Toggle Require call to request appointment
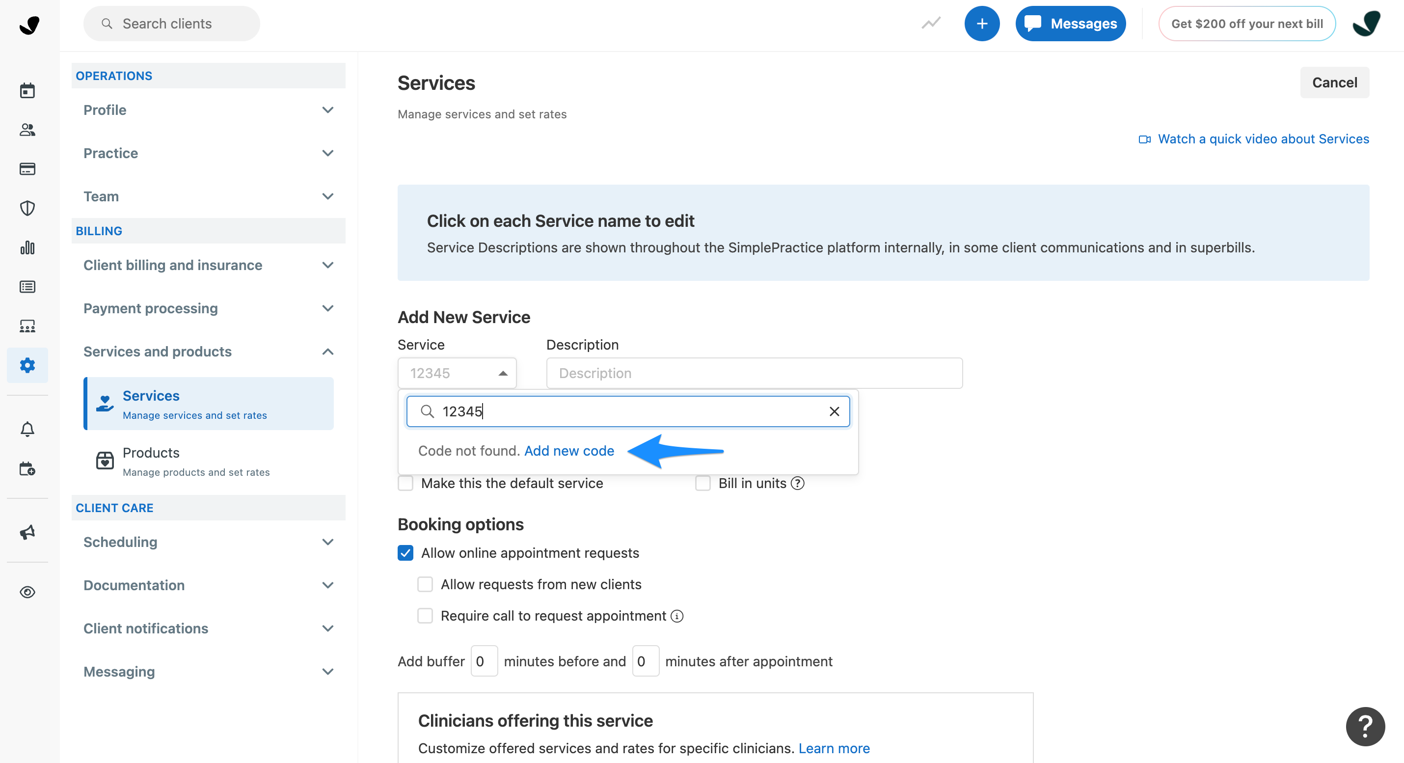 pos(425,615)
